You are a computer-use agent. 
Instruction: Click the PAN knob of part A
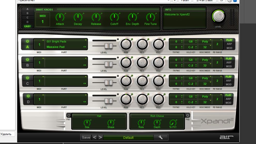tap(126, 44)
